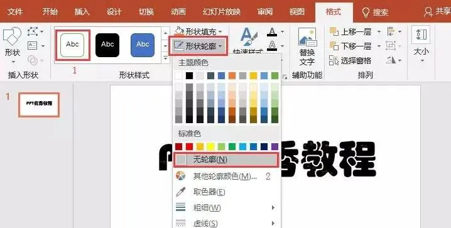Expand 下移一层 dropdown arrow
This screenshot has width=451, height=228.
(x=379, y=46)
